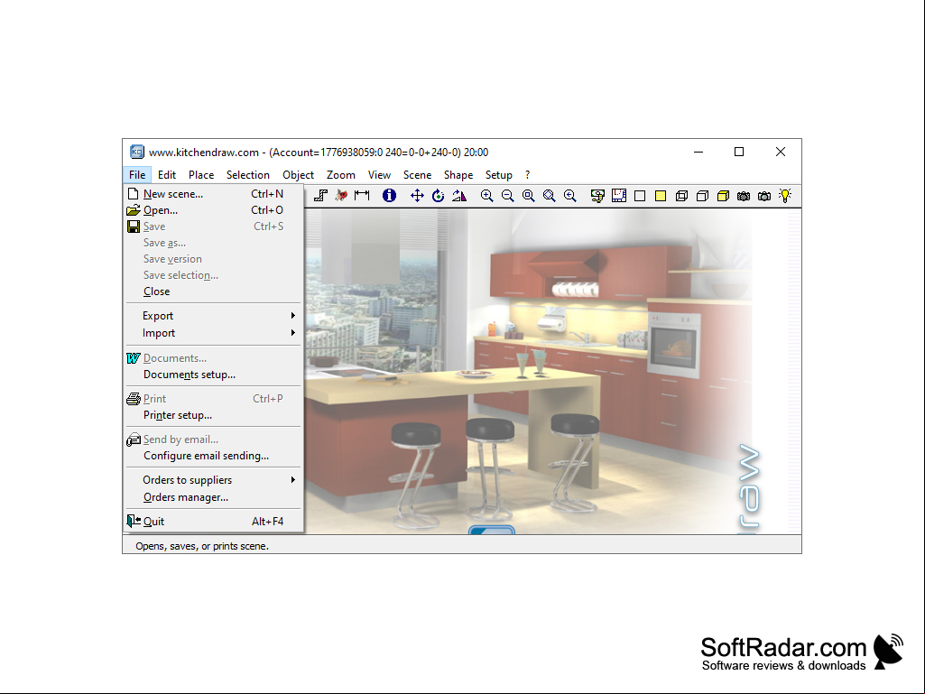Click the grayed Save selection... entry
925x694 pixels.
(x=214, y=275)
